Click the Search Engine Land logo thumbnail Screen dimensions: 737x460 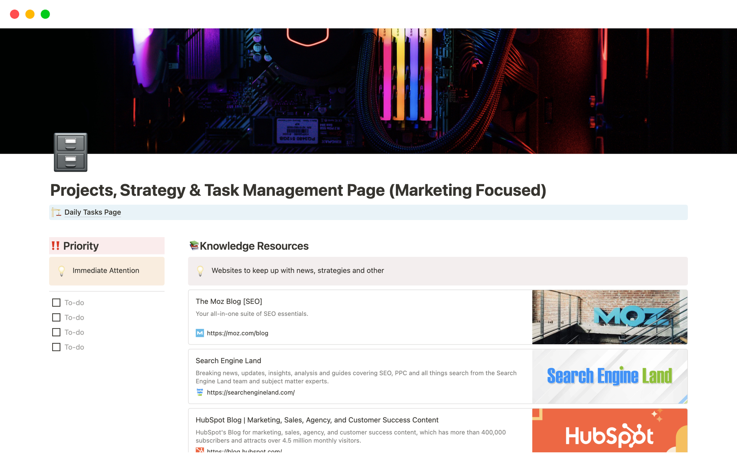tap(609, 376)
